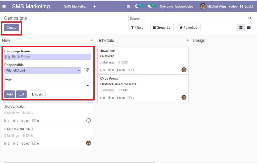Click Newsletter card responsible avatar

(x=184, y=70)
